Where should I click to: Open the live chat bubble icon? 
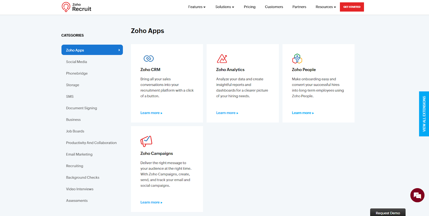tap(417, 195)
